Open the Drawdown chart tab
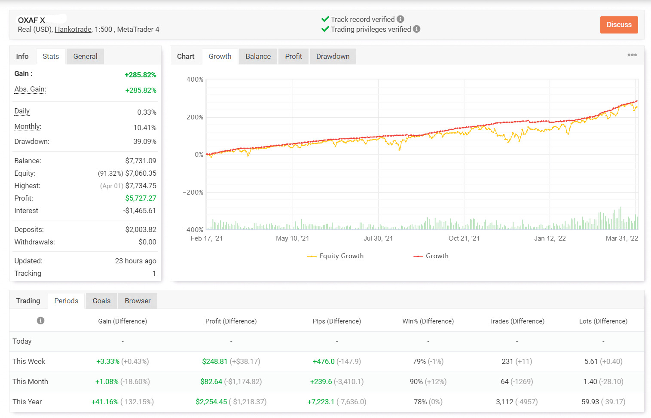Viewport: 651px width, 418px height. [x=333, y=56]
